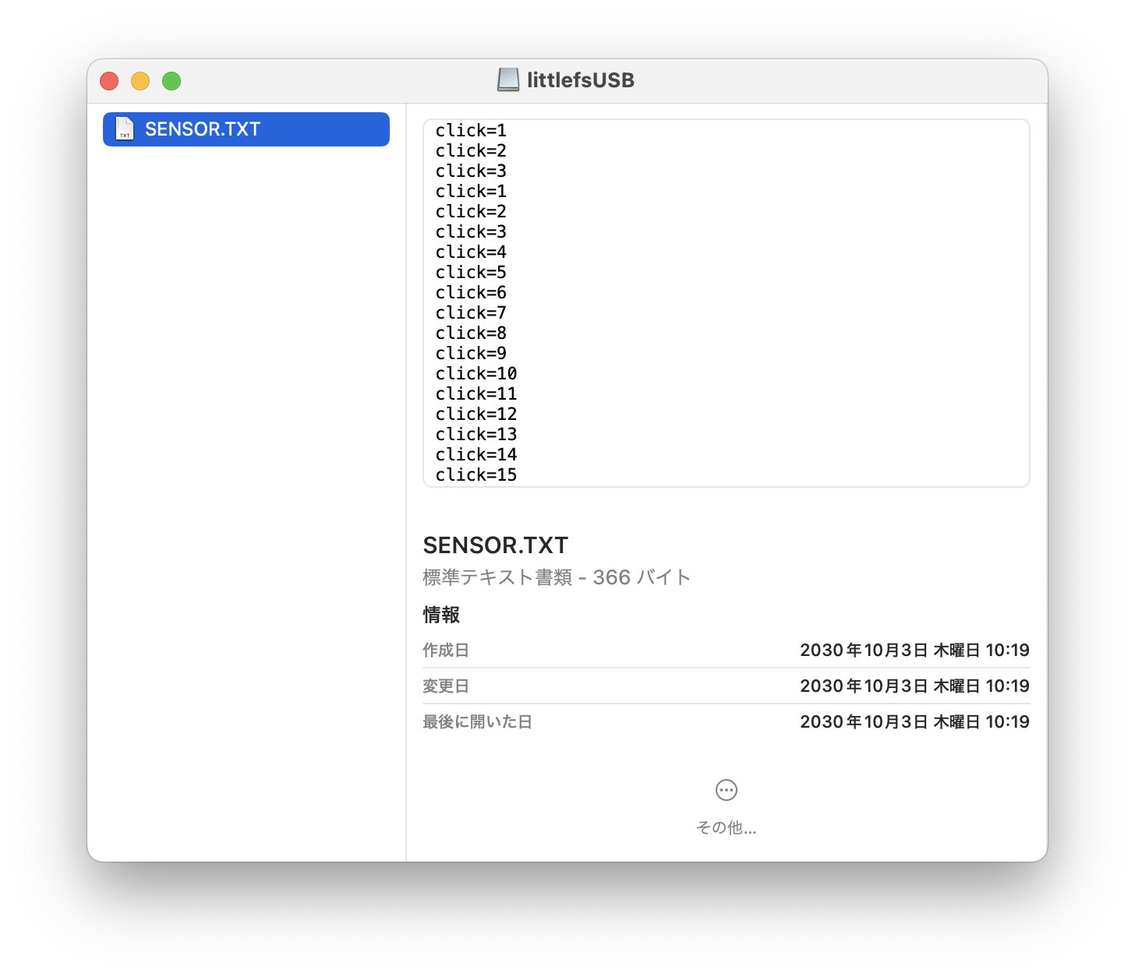The image size is (1135, 977).
Task: Click the yellow minimize traffic-light button
Action: [x=140, y=80]
